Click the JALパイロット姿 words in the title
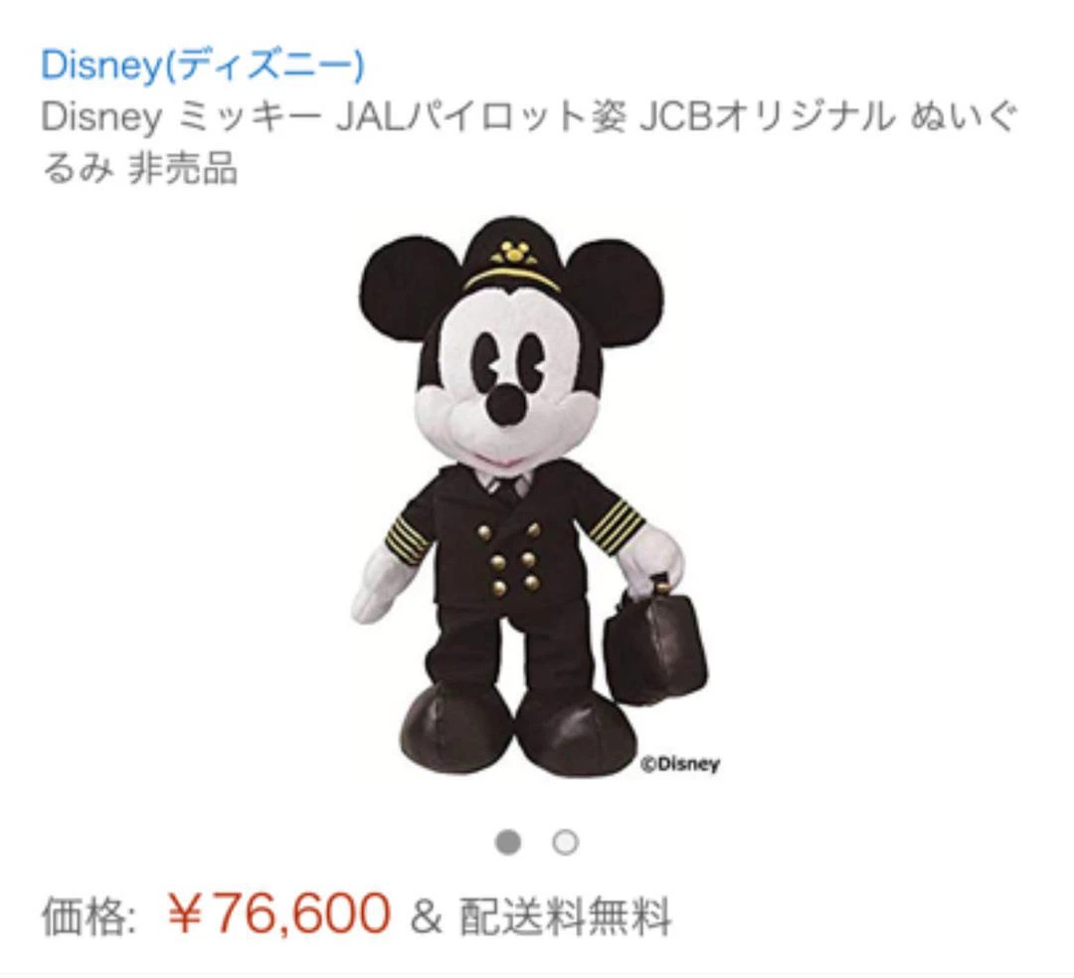The height and width of the screenshot is (978, 1074). coord(480,117)
